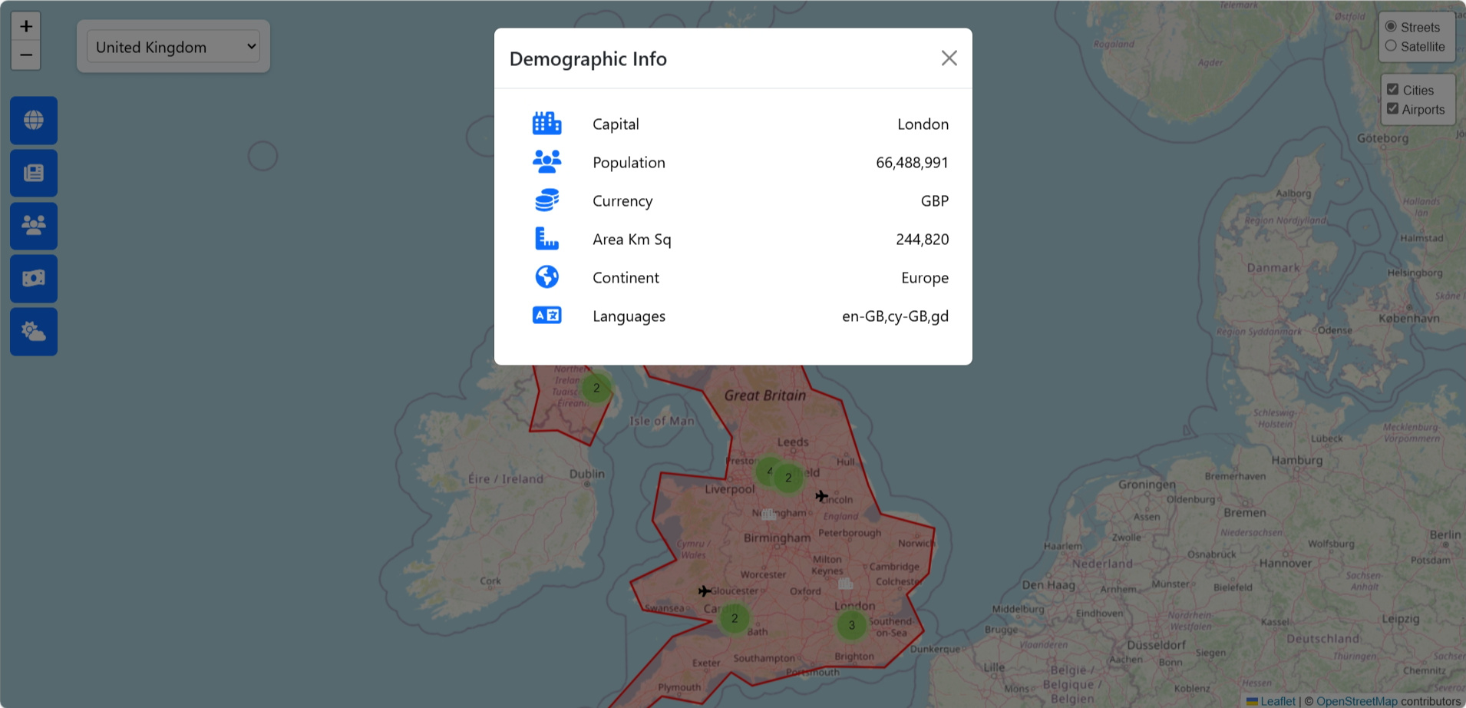Switch to the Satellite base layer
This screenshot has width=1466, height=708.
click(x=1392, y=45)
